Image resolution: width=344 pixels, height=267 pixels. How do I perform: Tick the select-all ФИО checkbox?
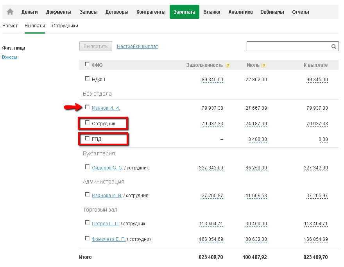[87, 64]
